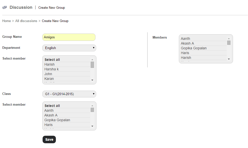The image size is (248, 148).
Task: Select Akash A in the Members panel
Action: tap(187, 43)
